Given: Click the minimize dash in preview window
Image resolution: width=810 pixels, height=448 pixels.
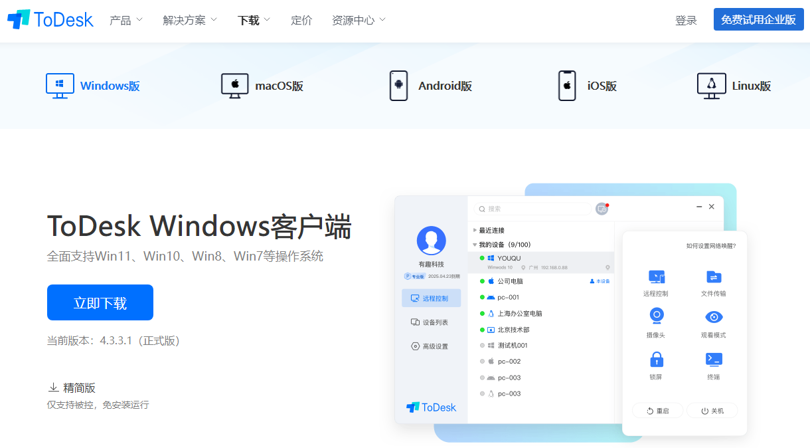Looking at the screenshot, I should 699,207.
